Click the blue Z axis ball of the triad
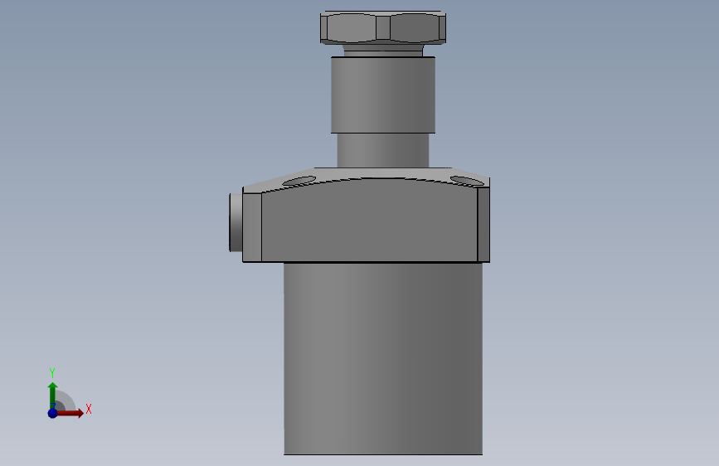719x466 pixels. click(x=53, y=413)
